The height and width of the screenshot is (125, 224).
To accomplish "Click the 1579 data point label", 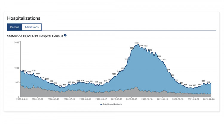I will (33, 71).
